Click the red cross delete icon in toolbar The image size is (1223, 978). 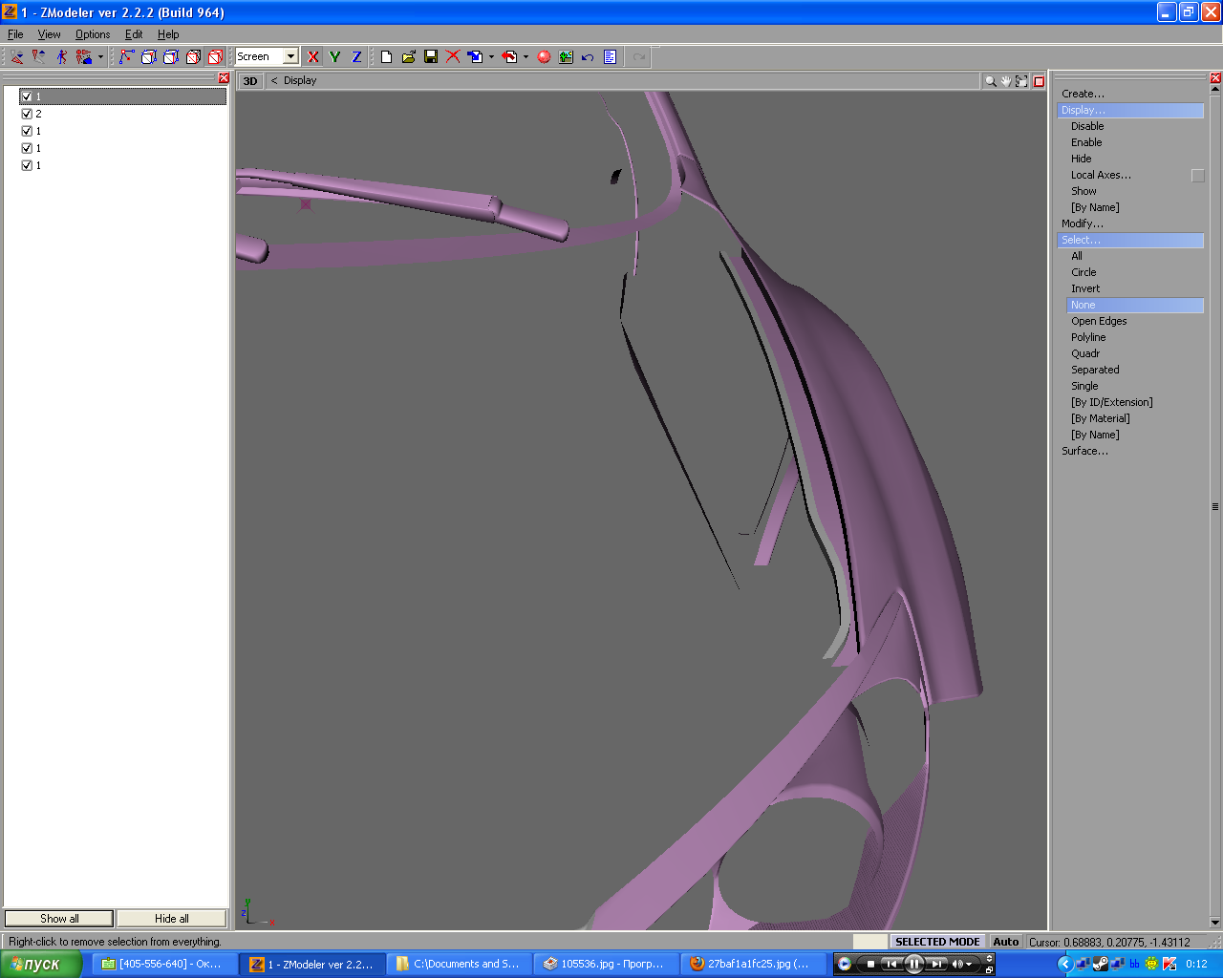(x=453, y=57)
